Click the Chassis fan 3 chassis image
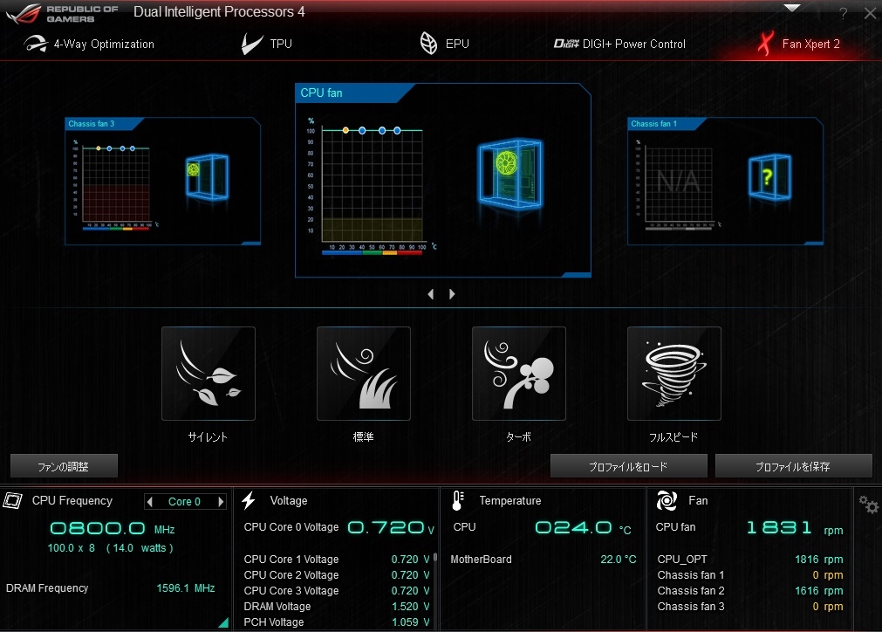 [207, 177]
